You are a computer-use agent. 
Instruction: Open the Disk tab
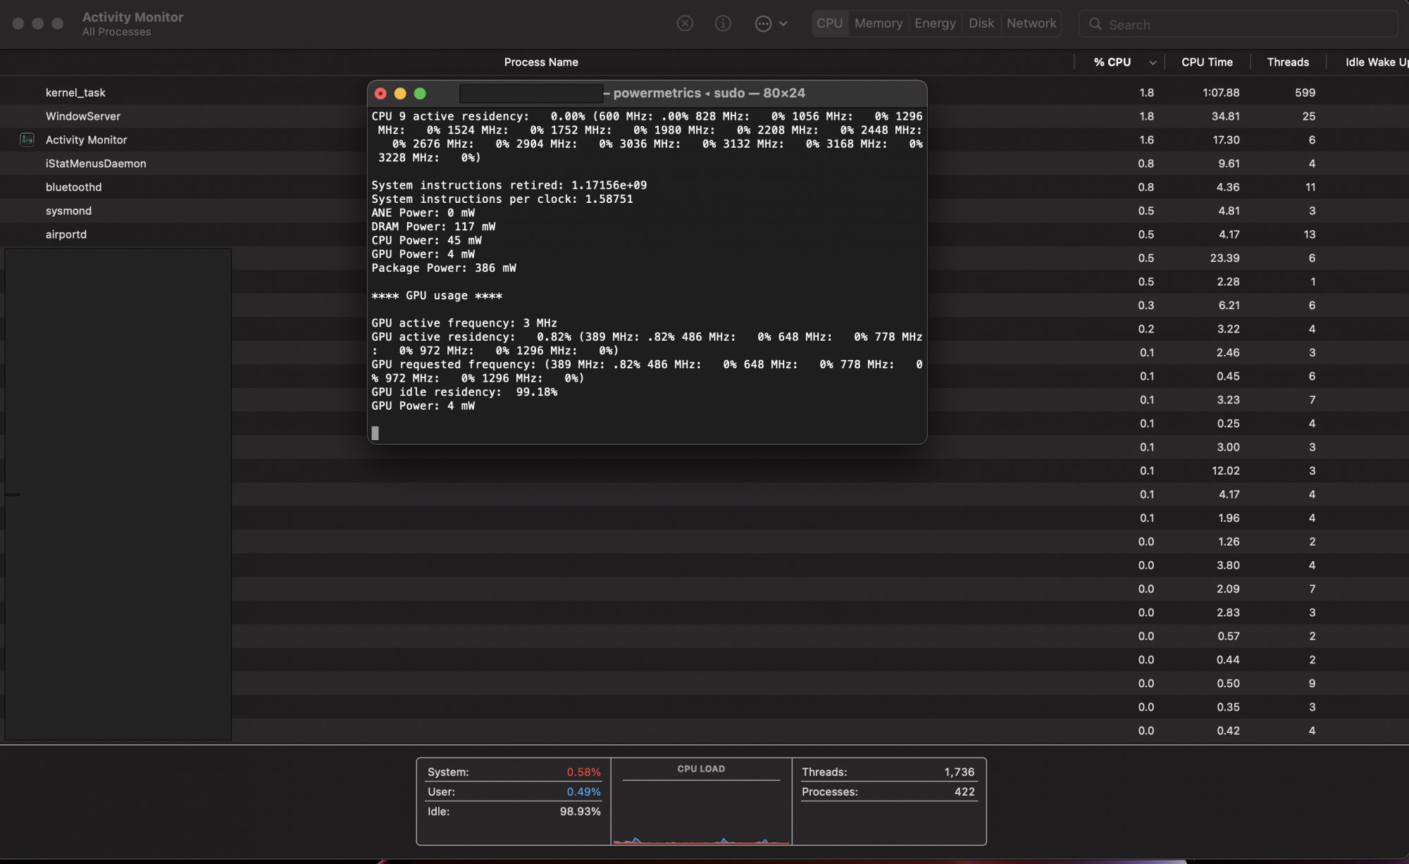pos(981,23)
